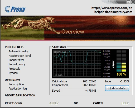This screenshot has width=135, height=108.
Task: Open HELP for this dialog
Action: [x=125, y=103]
